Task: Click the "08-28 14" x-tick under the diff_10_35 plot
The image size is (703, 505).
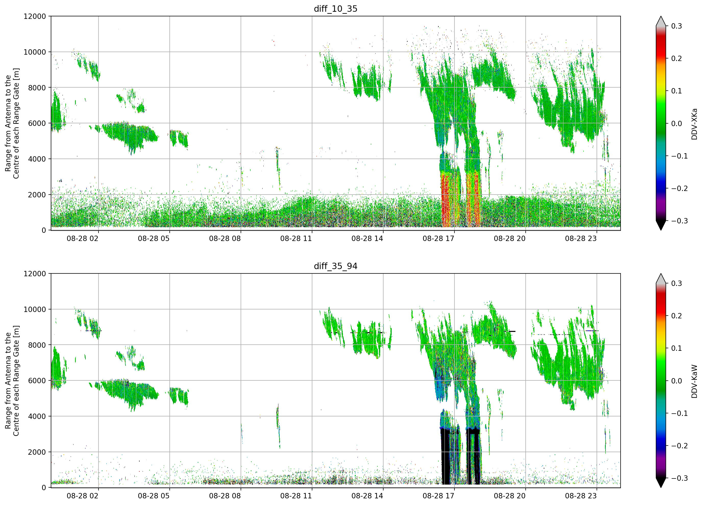Action: coord(367,238)
